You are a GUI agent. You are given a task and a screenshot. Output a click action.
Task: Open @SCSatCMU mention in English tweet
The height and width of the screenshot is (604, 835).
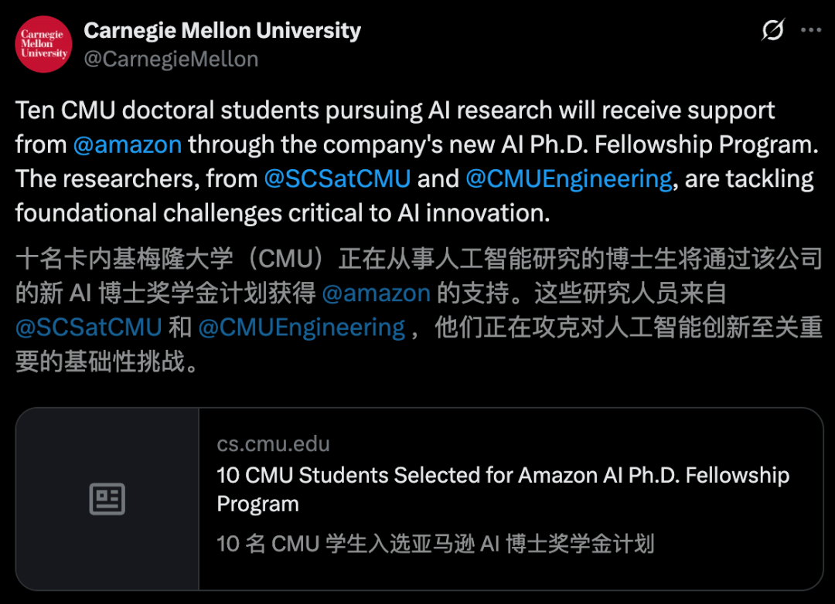tap(337, 179)
